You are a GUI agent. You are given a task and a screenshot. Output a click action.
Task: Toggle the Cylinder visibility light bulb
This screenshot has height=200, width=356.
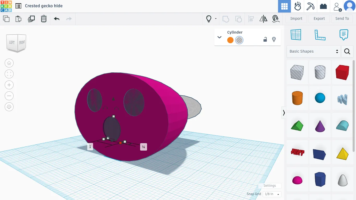point(274,40)
